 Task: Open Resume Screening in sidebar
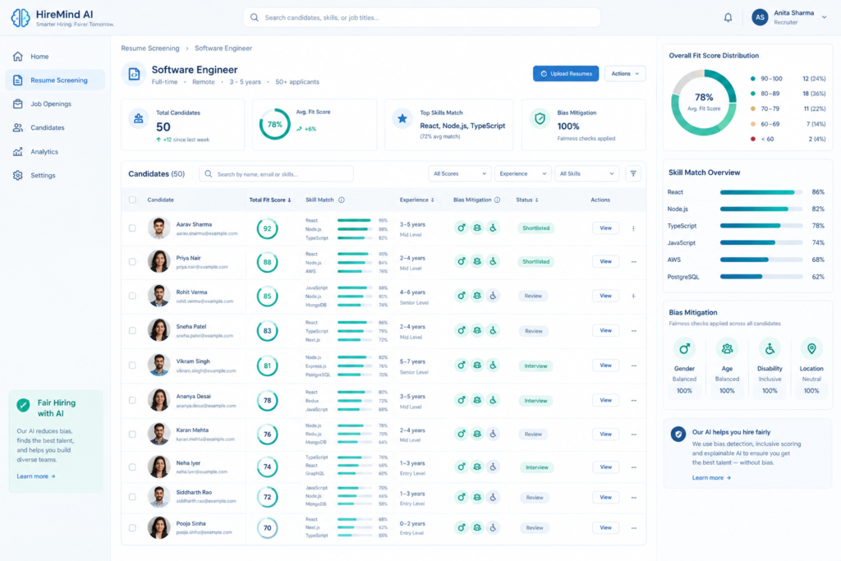point(55,80)
